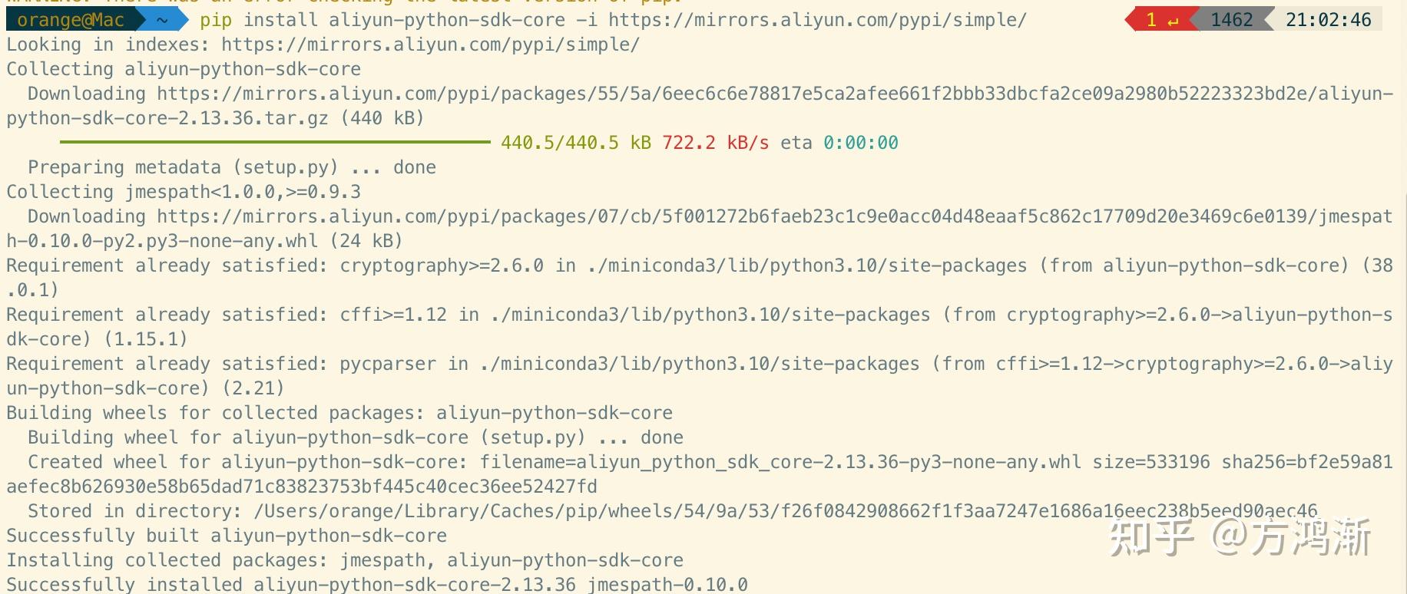Open the mirrors.aliyun.com index URL on the Looking in indexes line
1407x594 pixels.
click(431, 45)
